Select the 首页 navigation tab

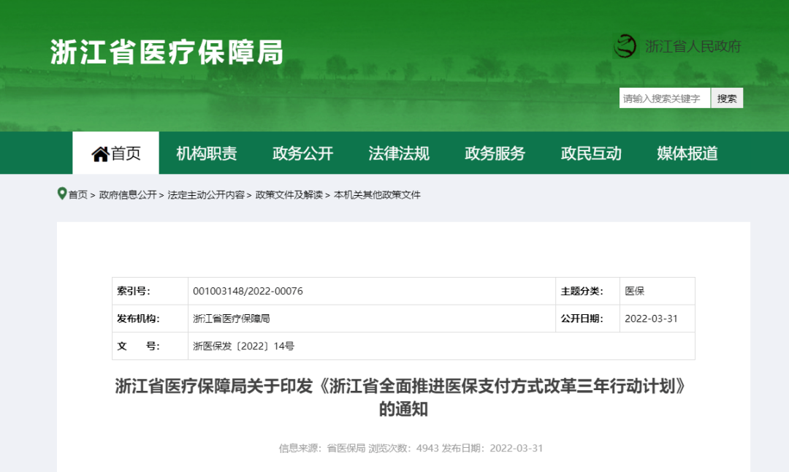(x=115, y=153)
